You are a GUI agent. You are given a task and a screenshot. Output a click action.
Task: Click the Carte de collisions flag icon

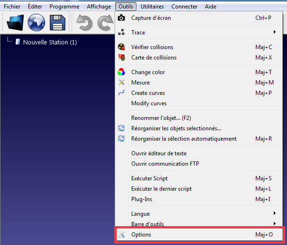(121, 57)
